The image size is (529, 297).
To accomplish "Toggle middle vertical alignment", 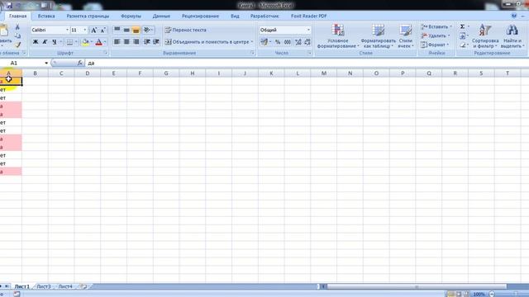I will coord(126,30).
